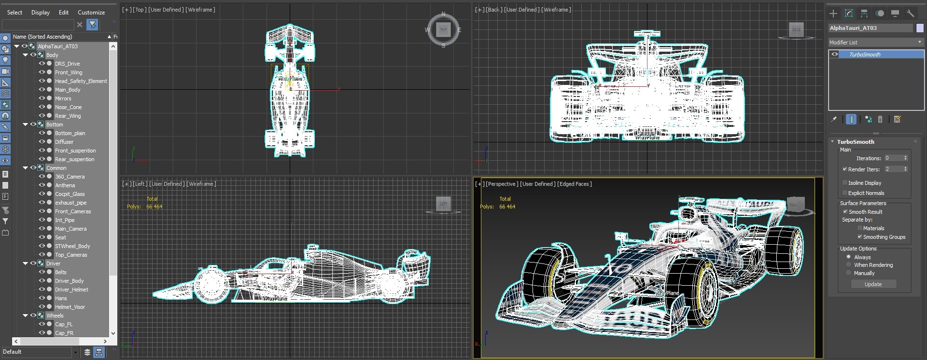Viewport: 927px width, 360px height.
Task: Toggle Render Iters checkbox
Action: coord(845,169)
